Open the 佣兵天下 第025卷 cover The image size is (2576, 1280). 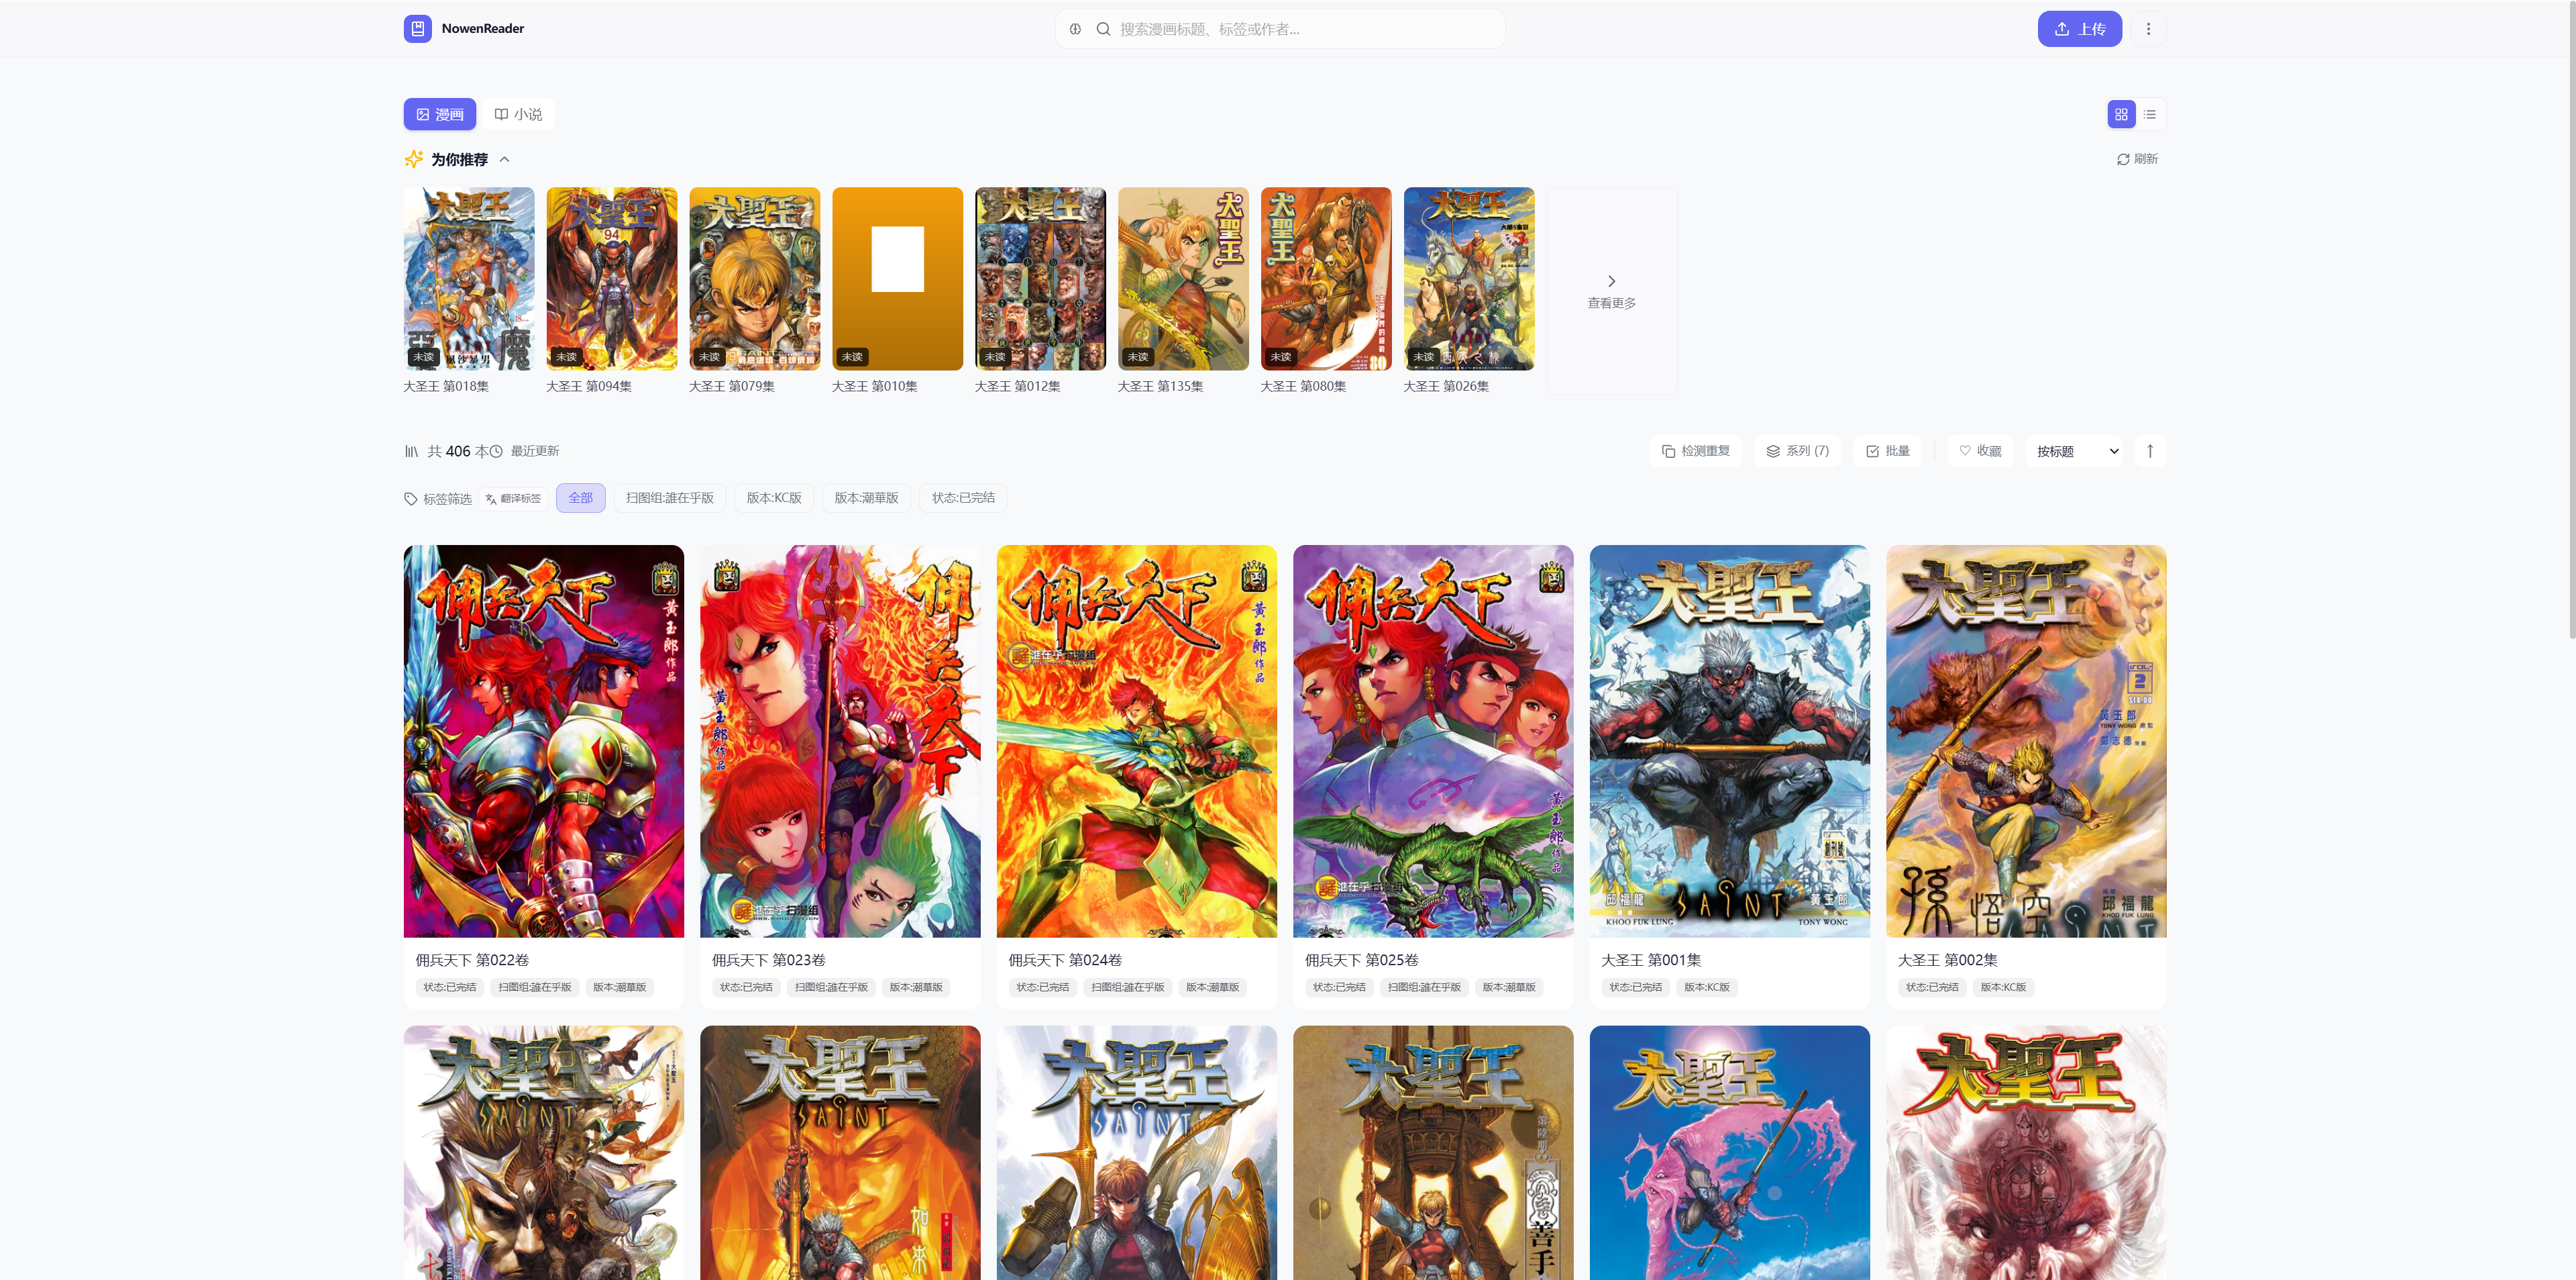[1433, 742]
